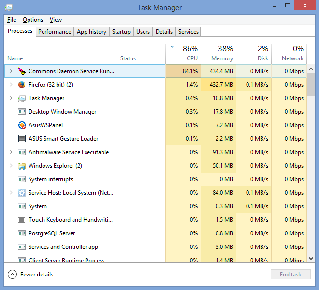Viewport: 320px width, 290px height.
Task: Click the Service Host gear icon
Action: pyautogui.click(x=22, y=193)
